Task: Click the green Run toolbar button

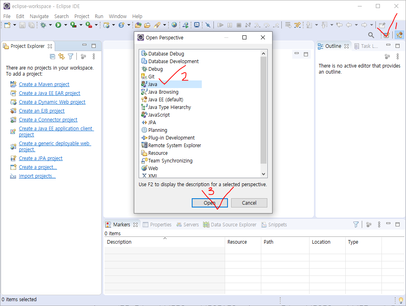Action: pyautogui.click(x=58, y=25)
